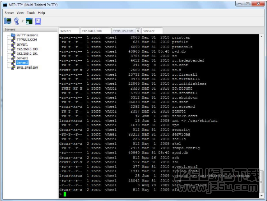The width and height of the screenshot is (267, 201).
Task: Select Server2 in the Servers tree
Action: [x=22, y=58]
